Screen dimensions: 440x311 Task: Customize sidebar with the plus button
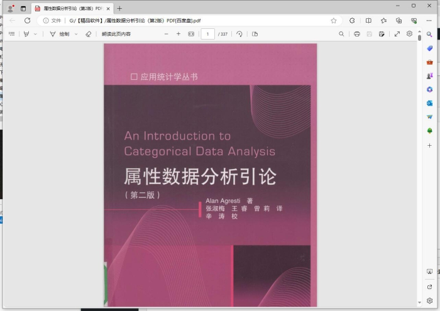429,146
